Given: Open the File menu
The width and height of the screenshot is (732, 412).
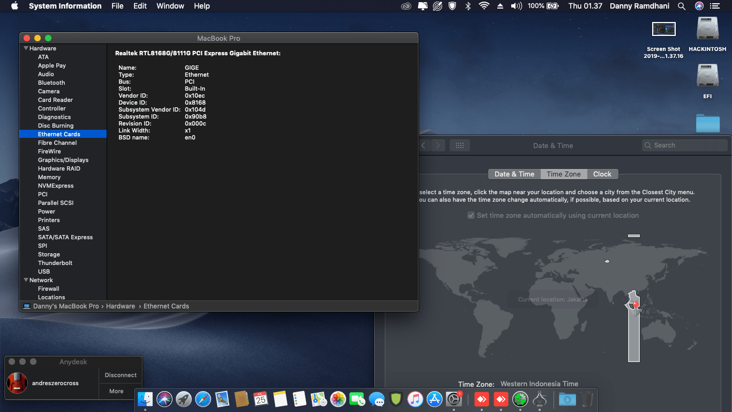Looking at the screenshot, I should (117, 6).
